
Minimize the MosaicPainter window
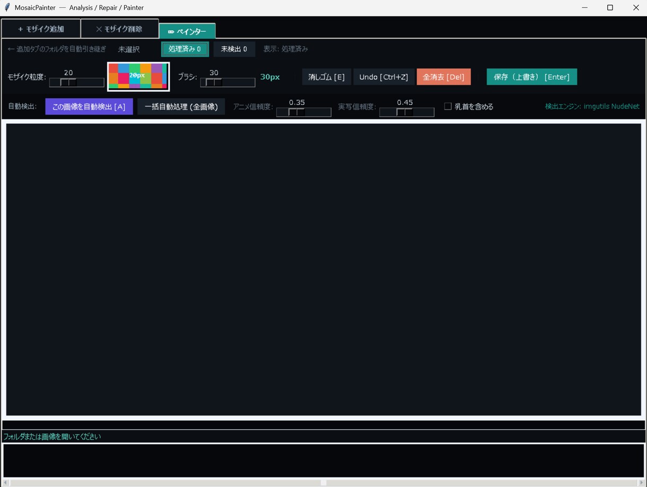click(584, 7)
